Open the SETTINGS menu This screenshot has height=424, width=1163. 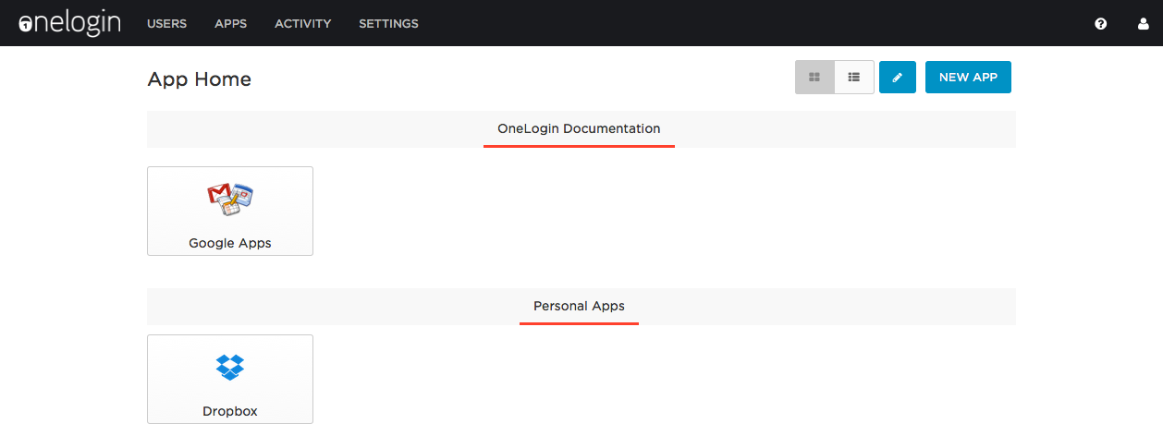388,24
